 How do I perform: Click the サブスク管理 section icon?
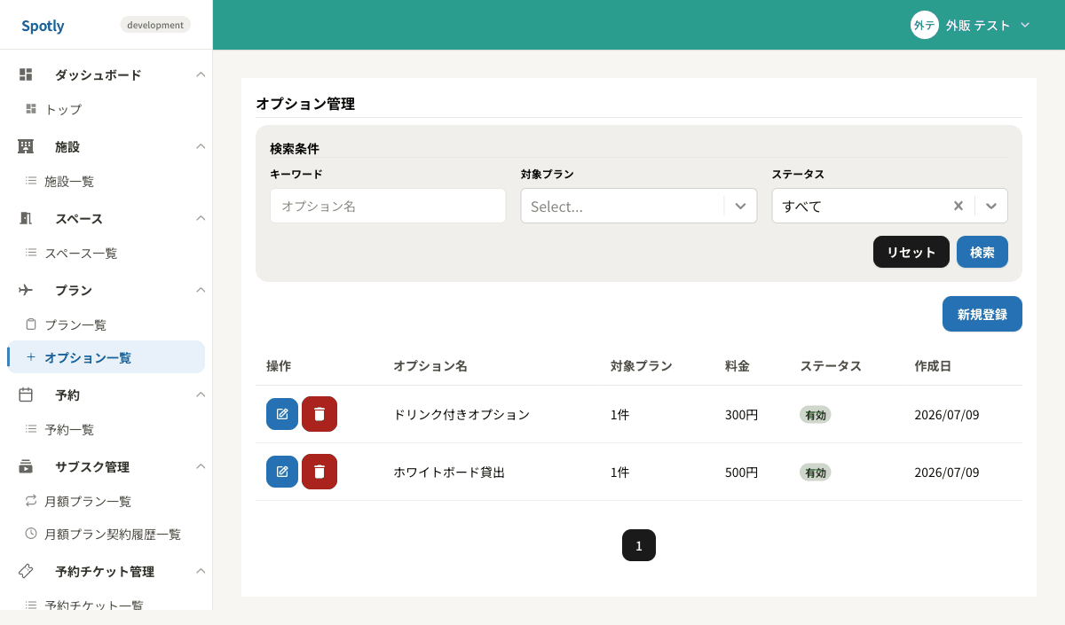coord(26,466)
